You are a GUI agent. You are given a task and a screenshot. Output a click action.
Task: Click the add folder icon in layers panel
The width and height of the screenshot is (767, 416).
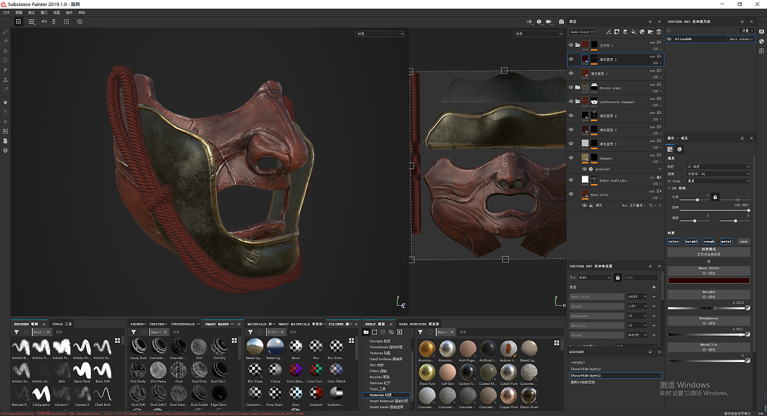651,32
